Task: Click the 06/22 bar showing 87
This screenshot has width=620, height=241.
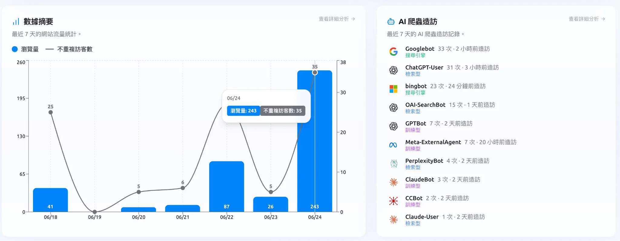Action: pos(226,187)
